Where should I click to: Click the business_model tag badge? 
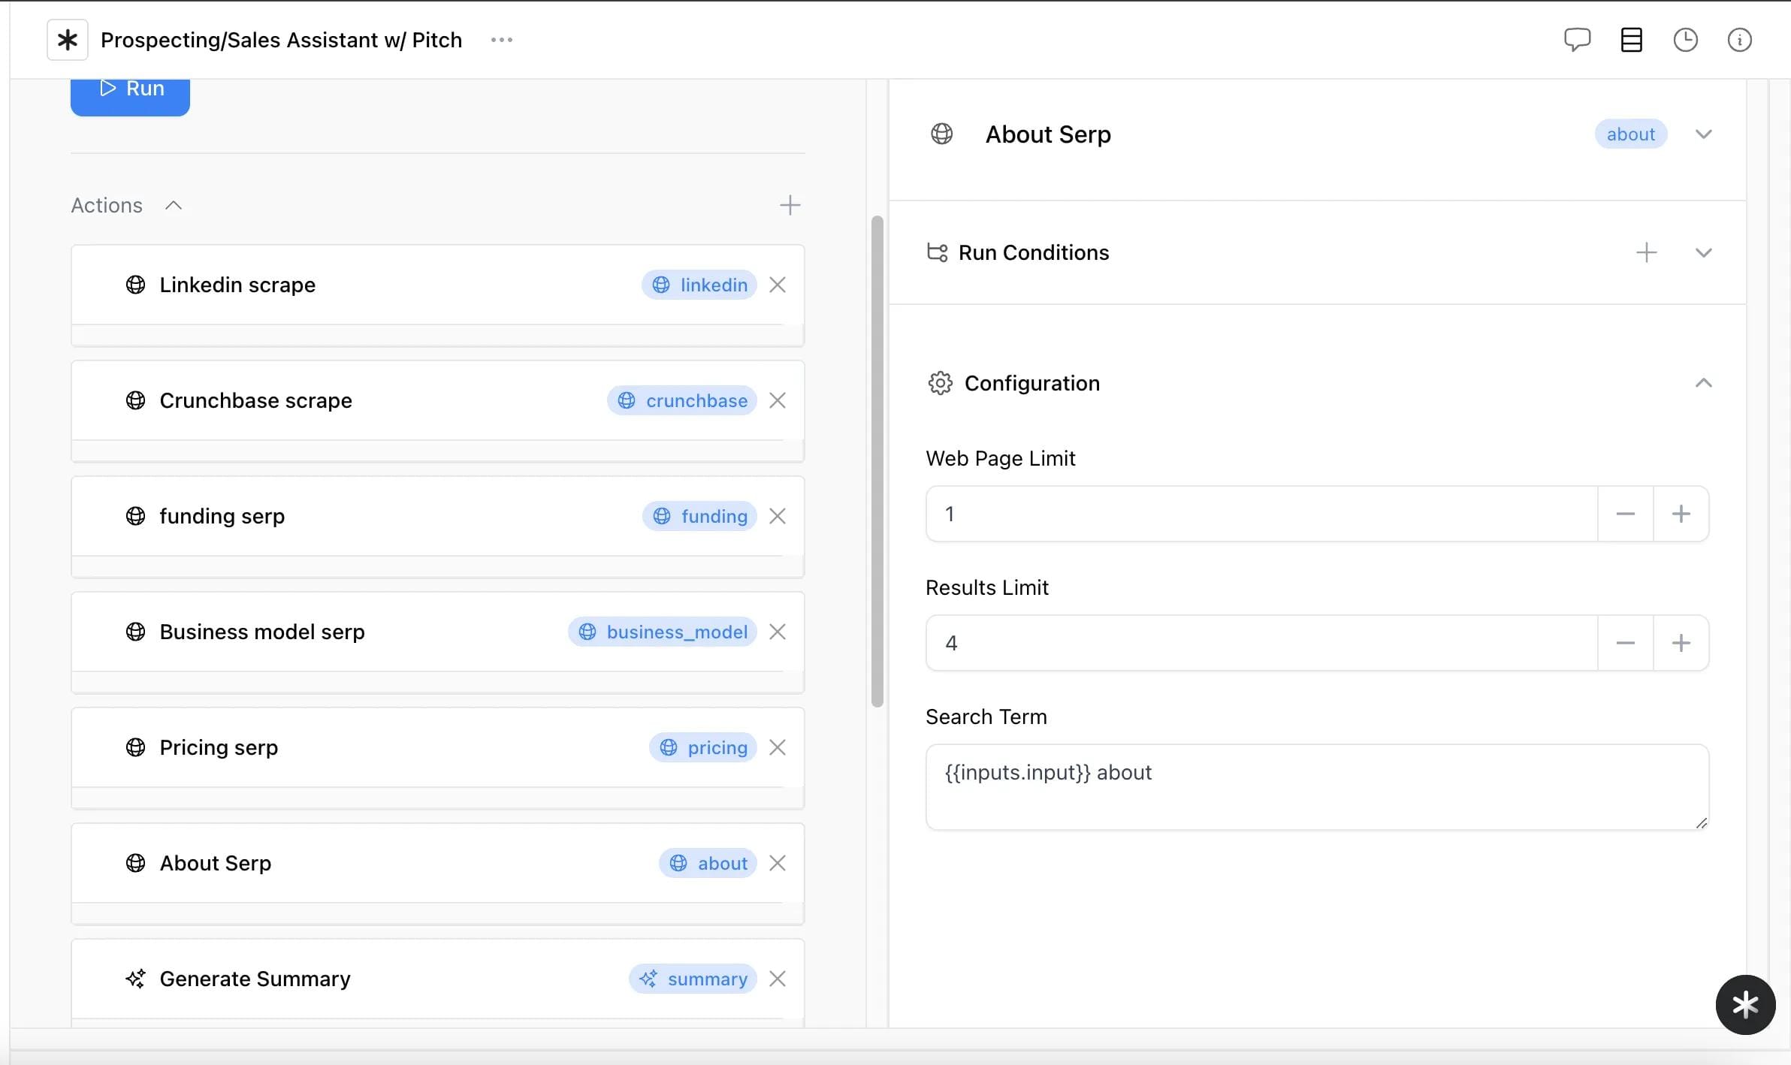click(662, 632)
